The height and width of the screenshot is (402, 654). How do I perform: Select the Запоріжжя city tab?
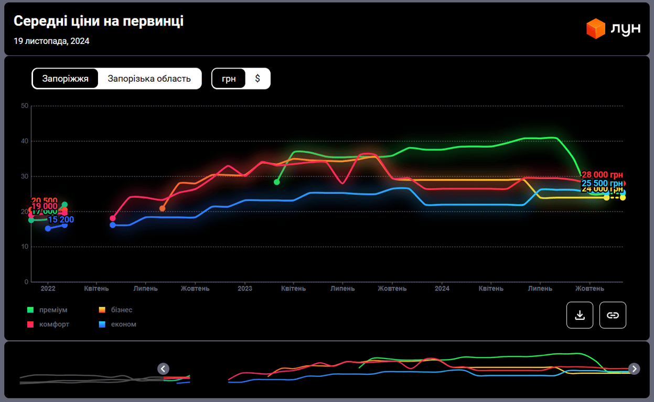65,79
